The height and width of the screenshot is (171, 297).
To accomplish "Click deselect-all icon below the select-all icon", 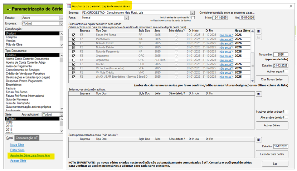I will [x=259, y=37].
